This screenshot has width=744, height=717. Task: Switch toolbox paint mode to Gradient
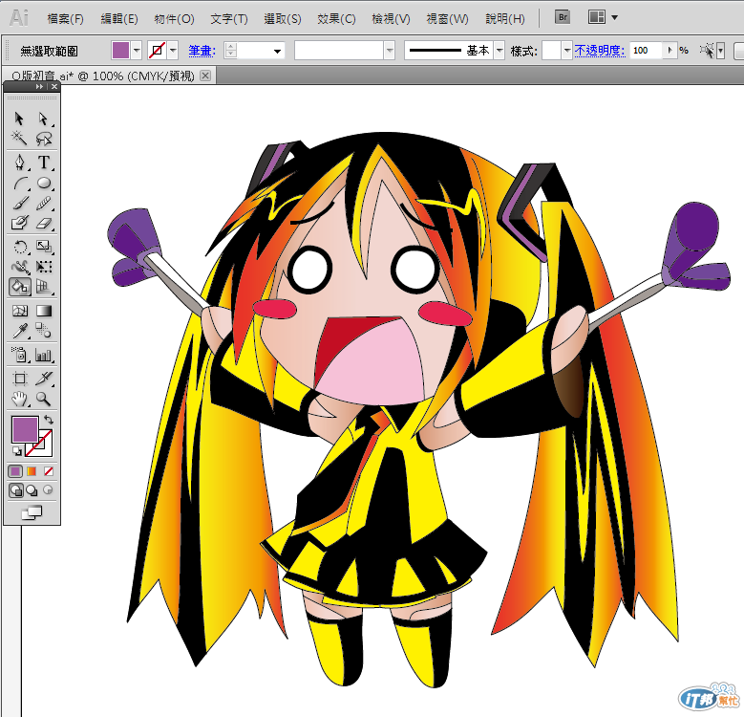click(x=32, y=471)
